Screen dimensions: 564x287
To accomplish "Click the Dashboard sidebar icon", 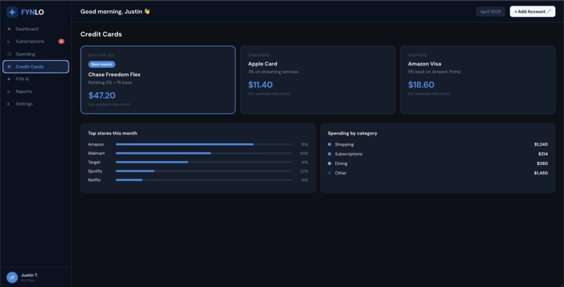I will coord(9,29).
